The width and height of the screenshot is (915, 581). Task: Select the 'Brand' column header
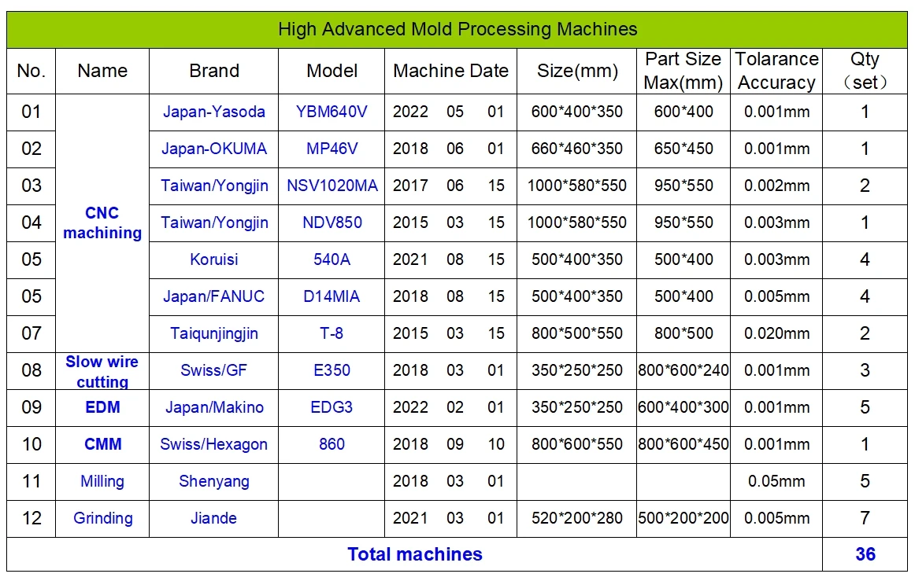tap(214, 71)
